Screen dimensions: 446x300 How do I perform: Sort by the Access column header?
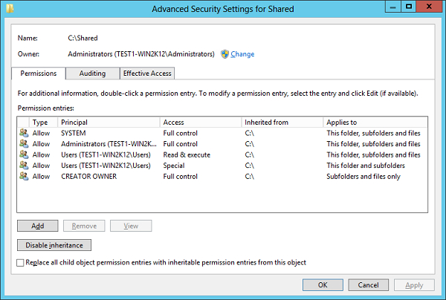[201, 122]
